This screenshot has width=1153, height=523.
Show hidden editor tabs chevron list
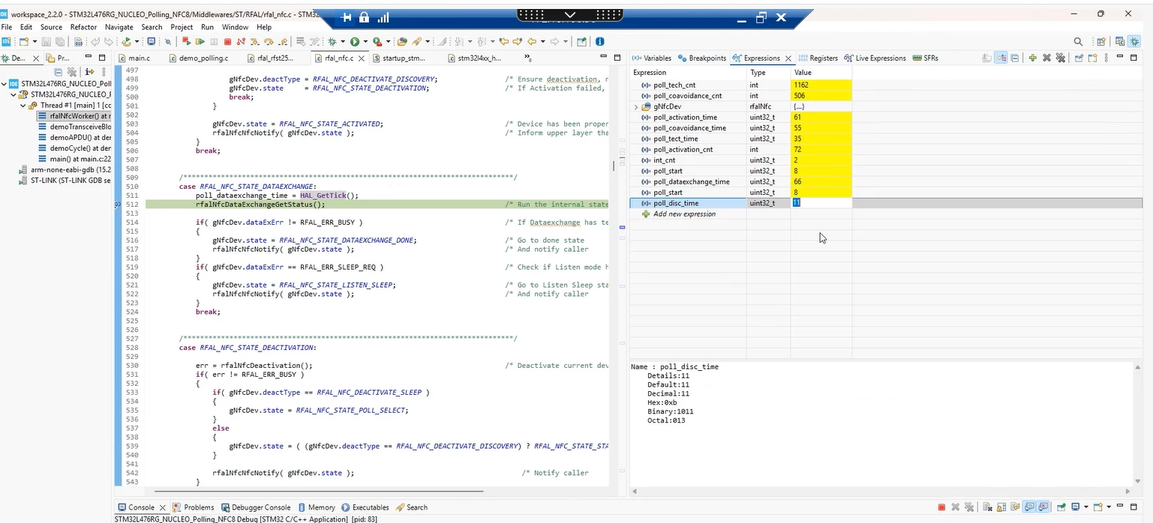[527, 58]
